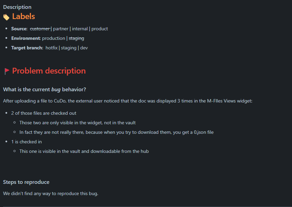Click the production environment option
Viewport: 292px width, 207px height.
pyautogui.click(x=54, y=38)
